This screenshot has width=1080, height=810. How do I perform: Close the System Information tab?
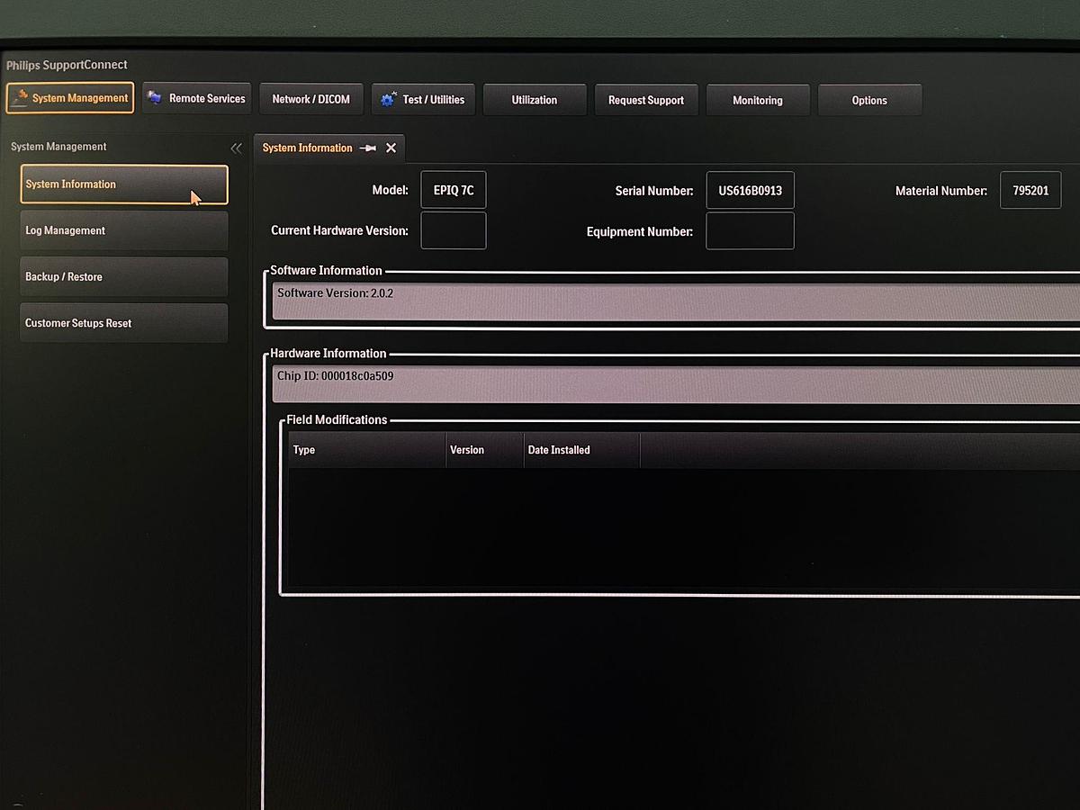[x=391, y=148]
